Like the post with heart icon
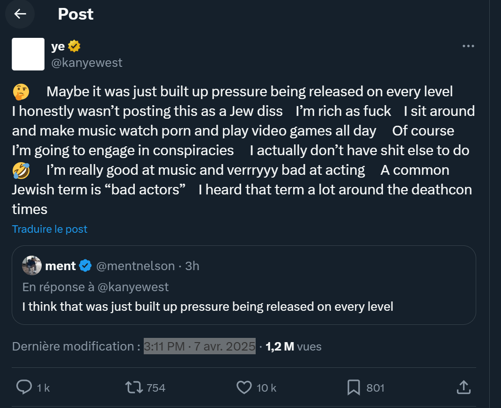 point(244,387)
